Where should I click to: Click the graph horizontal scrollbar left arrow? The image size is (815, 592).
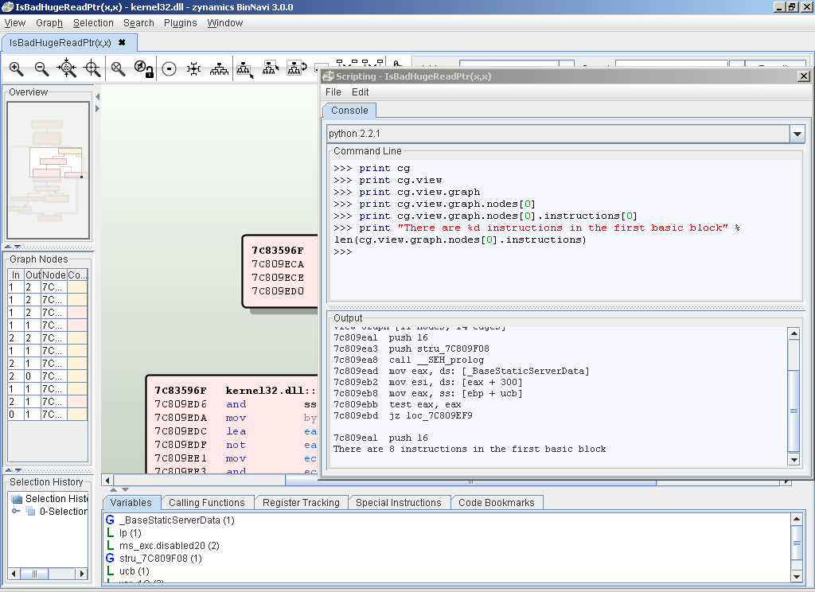coord(107,481)
